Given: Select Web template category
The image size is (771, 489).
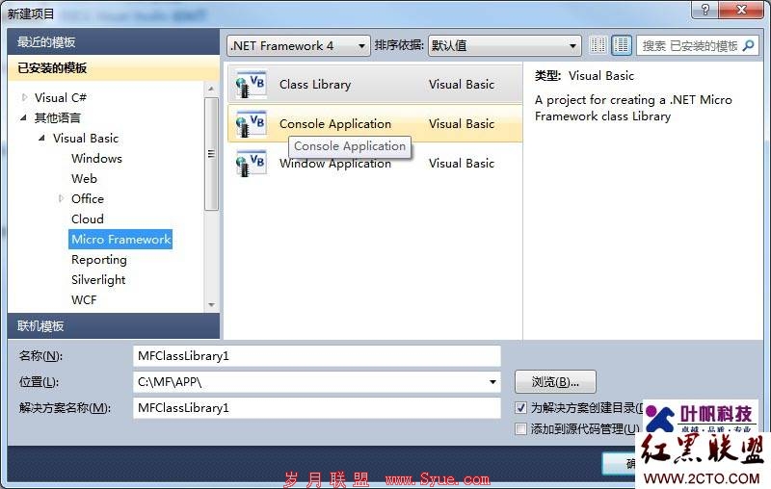Looking at the screenshot, I should point(84,178).
